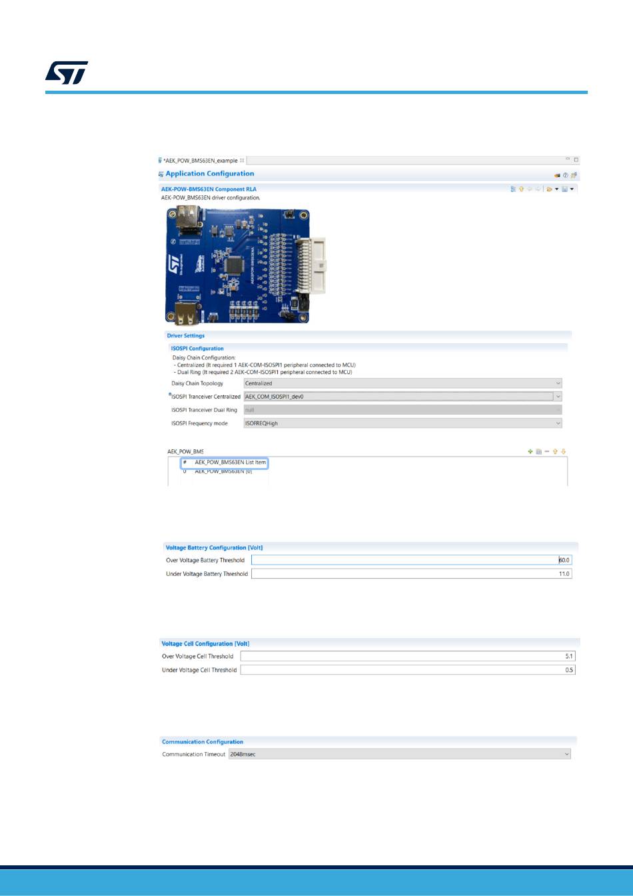The width and height of the screenshot is (633, 896).
Task: Close the AEK_POW_BMS63EN_example editor tab
Action: click(243, 160)
